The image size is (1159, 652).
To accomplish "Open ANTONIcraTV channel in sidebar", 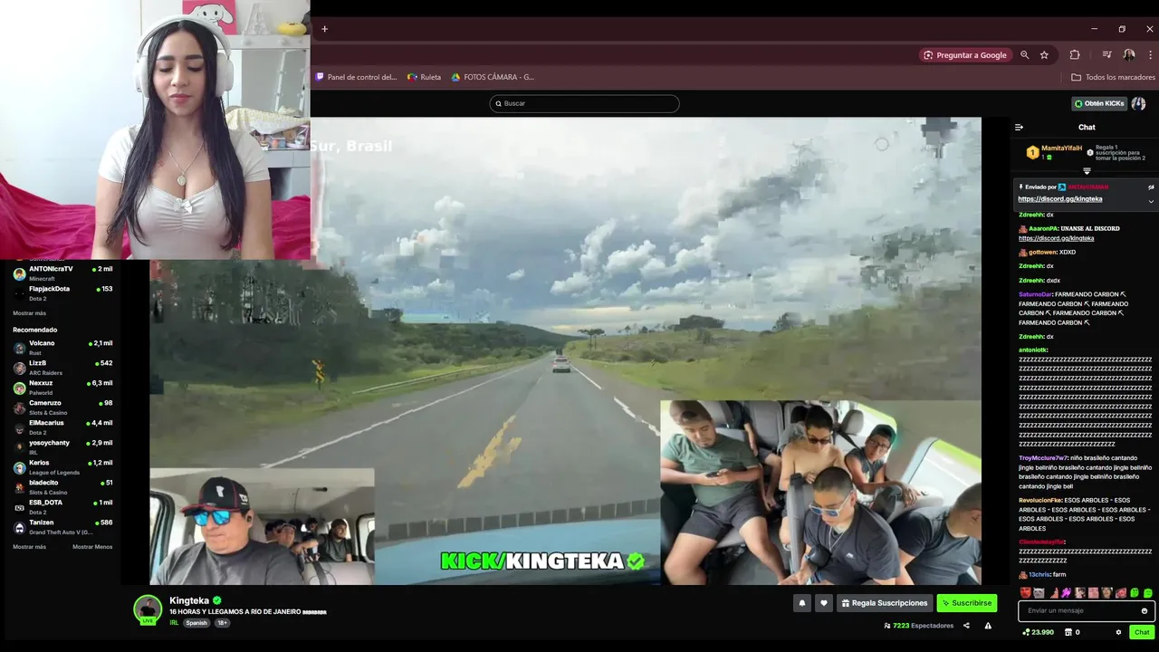I will tap(62, 273).
